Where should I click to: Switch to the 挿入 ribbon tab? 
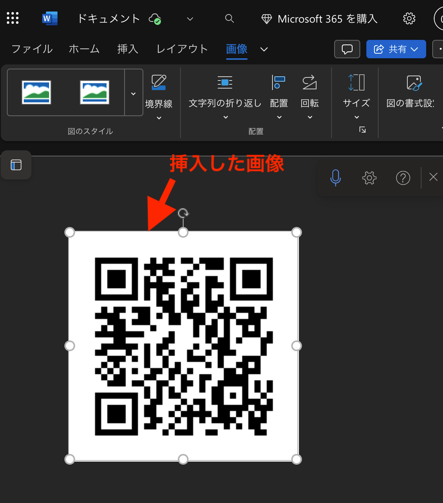pyautogui.click(x=128, y=49)
